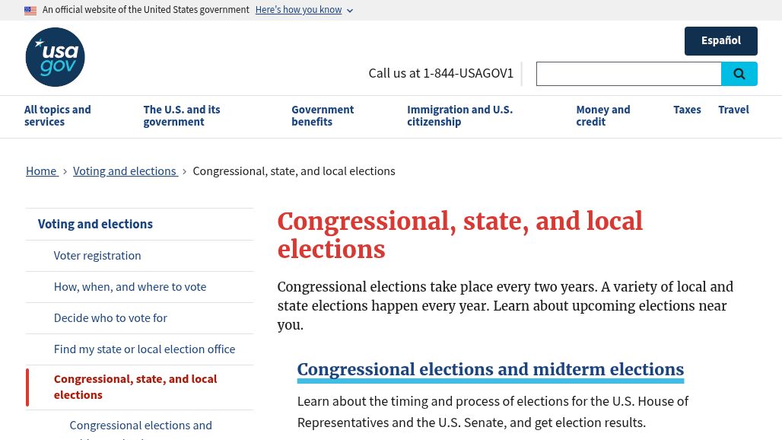This screenshot has height=440, width=782.
Task: Open the All topics and services menu
Action: click(58, 116)
